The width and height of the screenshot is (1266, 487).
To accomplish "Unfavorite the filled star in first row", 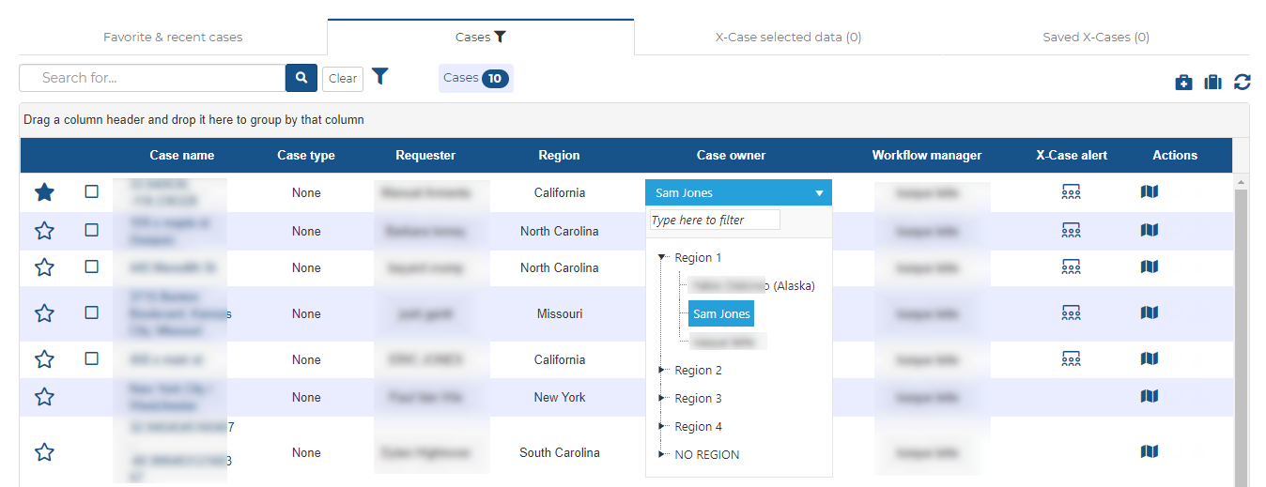I will (44, 192).
